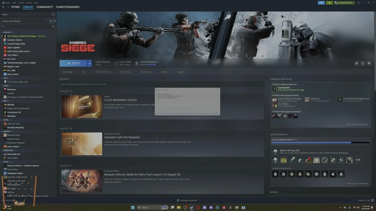Open the Community Hub link
The height and width of the screenshot is (211, 376).
click(103, 72)
